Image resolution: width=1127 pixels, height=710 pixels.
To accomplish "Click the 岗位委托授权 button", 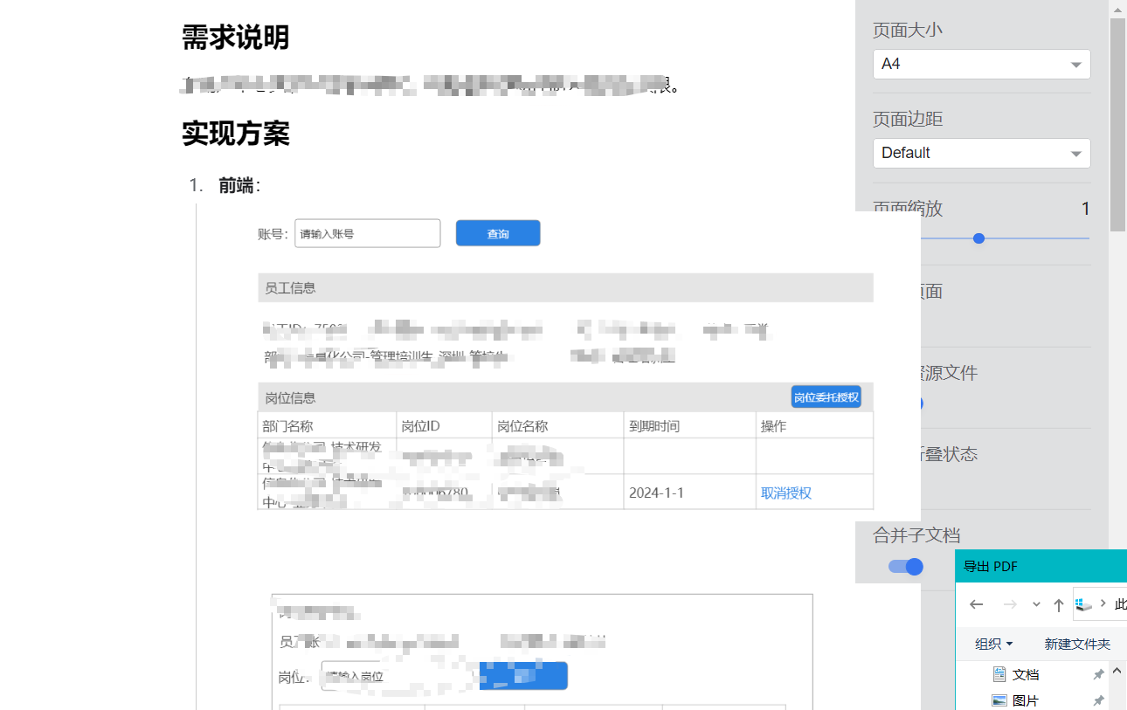I will (826, 397).
